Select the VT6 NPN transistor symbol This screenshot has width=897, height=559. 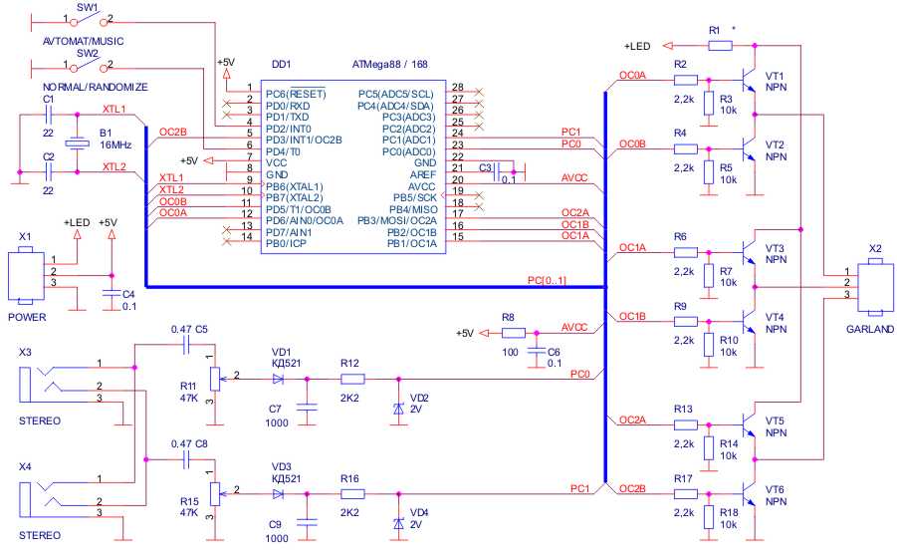click(x=750, y=491)
